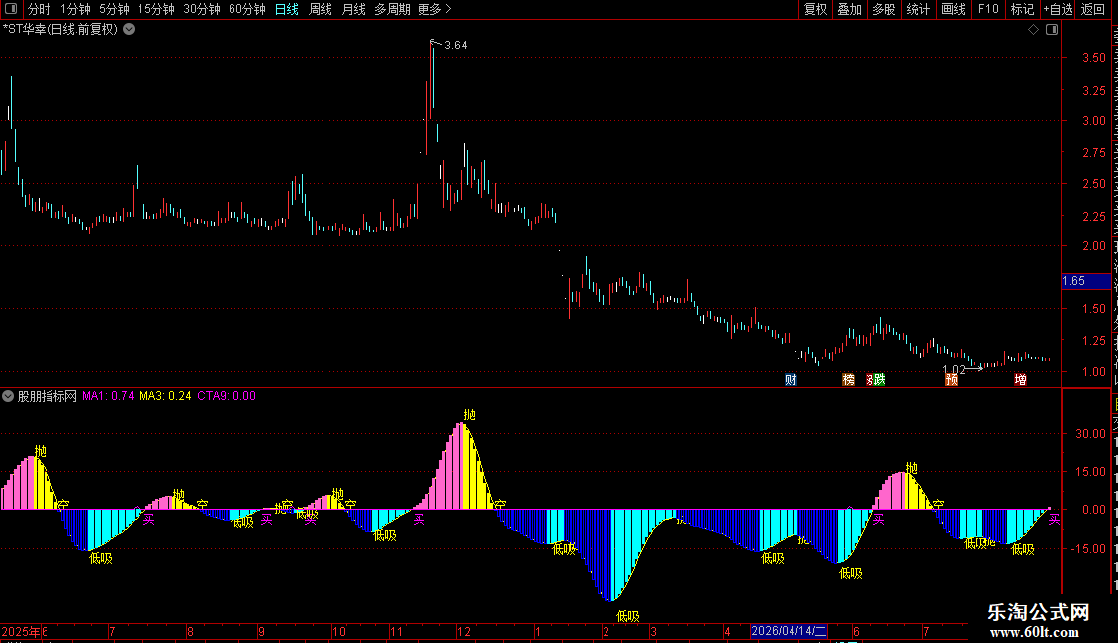Click the 2025年 label on the time axis
Screen dimensions: 1118x643
pos(21,631)
